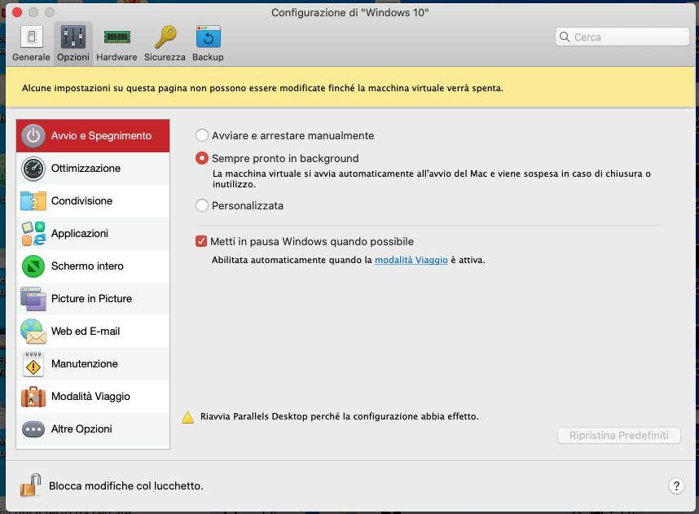Image resolution: width=699 pixels, height=514 pixels.
Task: Open the Backup toolbar icon
Action: tap(209, 37)
